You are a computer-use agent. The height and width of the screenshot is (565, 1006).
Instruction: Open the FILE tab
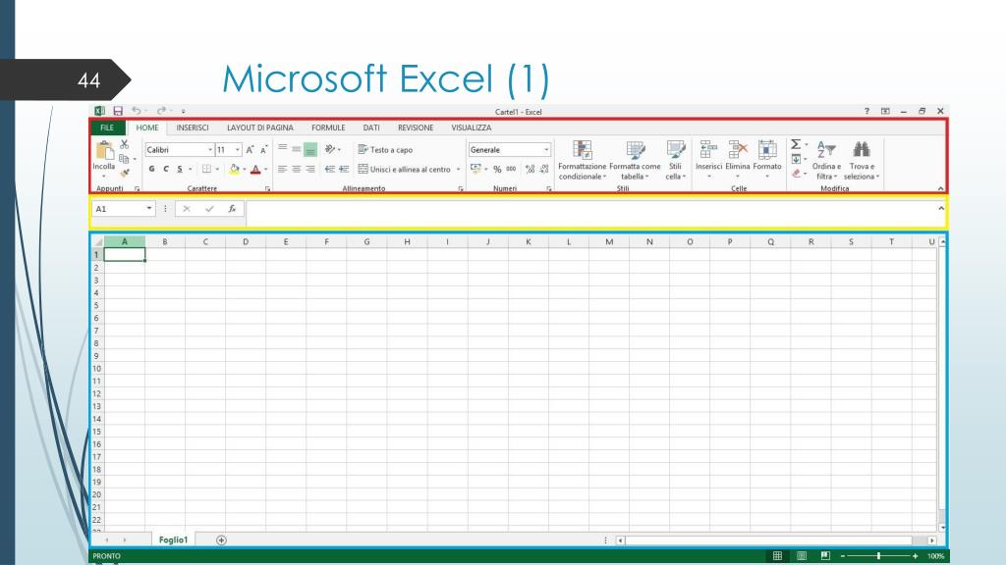point(107,128)
